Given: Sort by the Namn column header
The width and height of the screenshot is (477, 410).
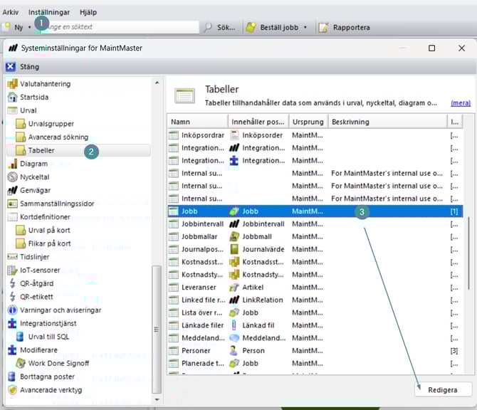Looking at the screenshot, I should [197, 122].
